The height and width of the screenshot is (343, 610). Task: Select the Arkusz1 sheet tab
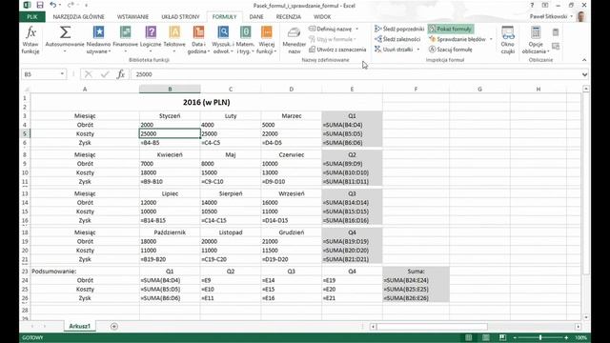point(79,326)
